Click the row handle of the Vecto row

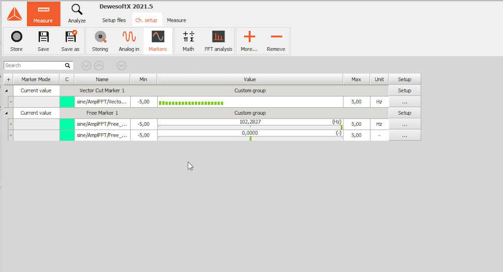point(11,102)
